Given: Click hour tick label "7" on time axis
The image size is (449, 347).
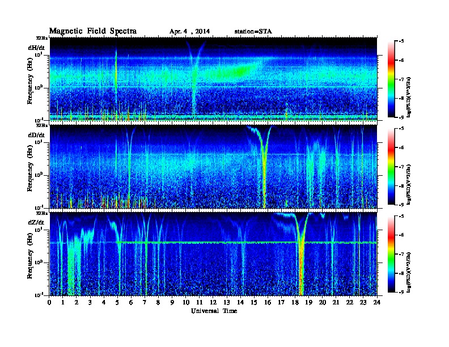Looking at the screenshot, I should tap(145, 302).
